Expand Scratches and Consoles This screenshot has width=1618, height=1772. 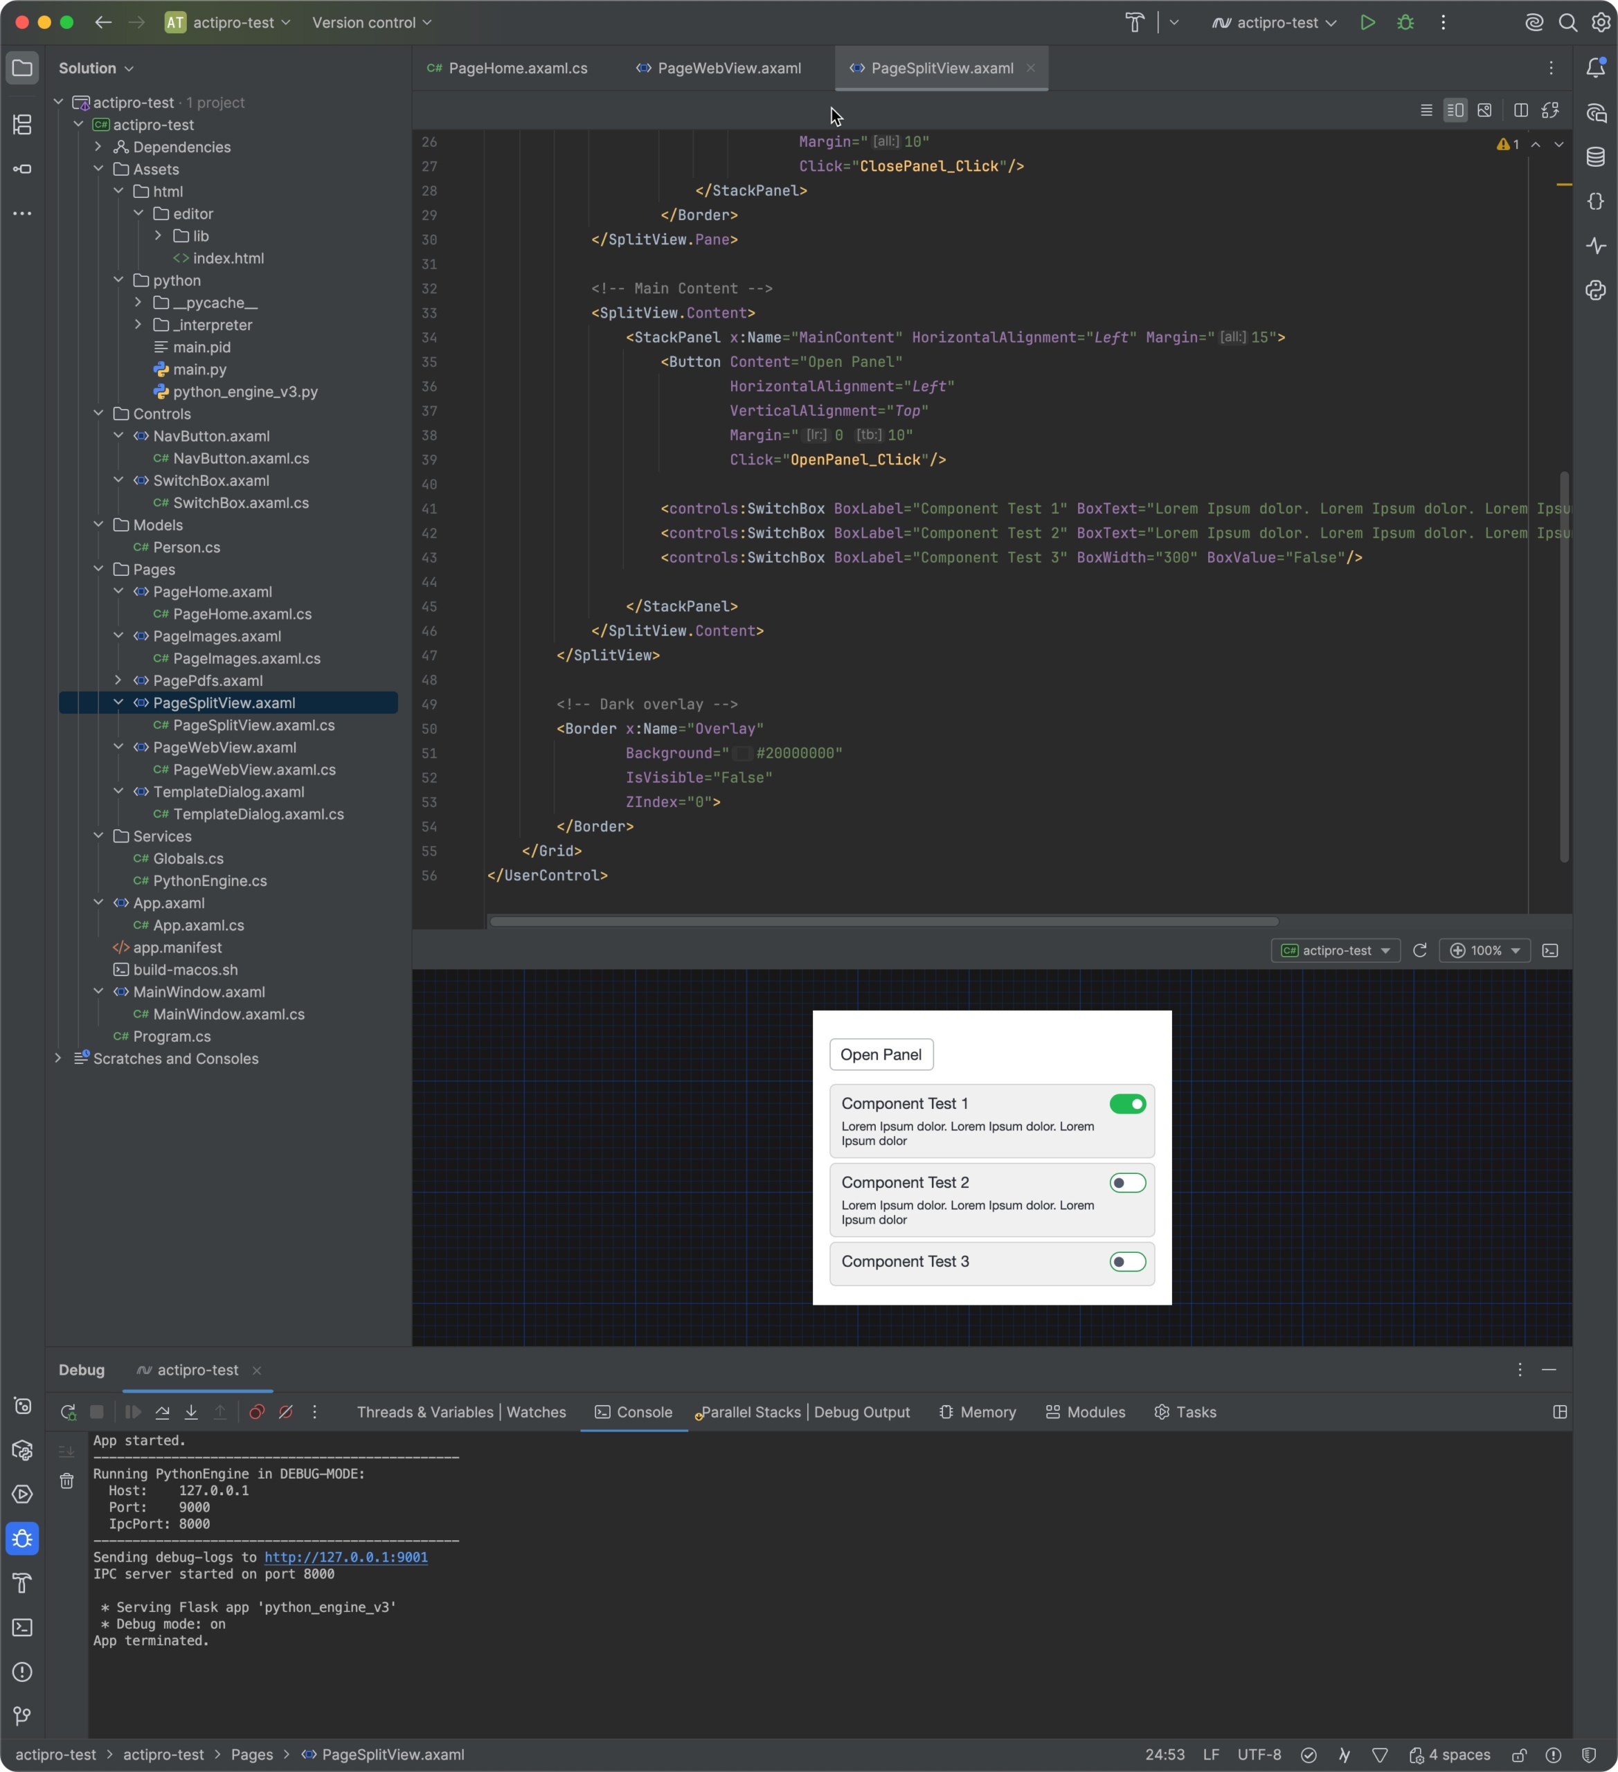coord(58,1058)
